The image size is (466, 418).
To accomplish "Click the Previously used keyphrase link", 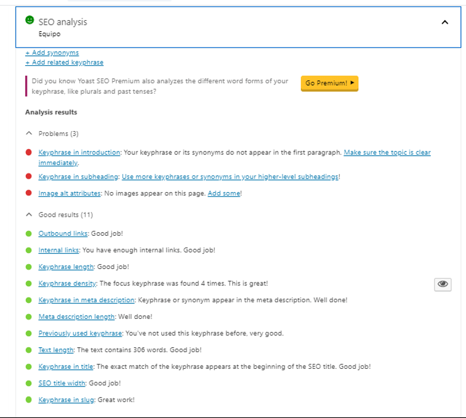I will pos(81,334).
